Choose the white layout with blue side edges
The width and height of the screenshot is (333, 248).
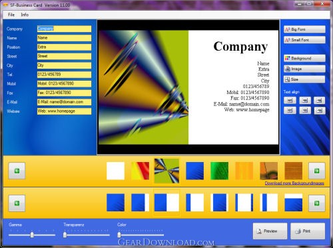[244, 203]
